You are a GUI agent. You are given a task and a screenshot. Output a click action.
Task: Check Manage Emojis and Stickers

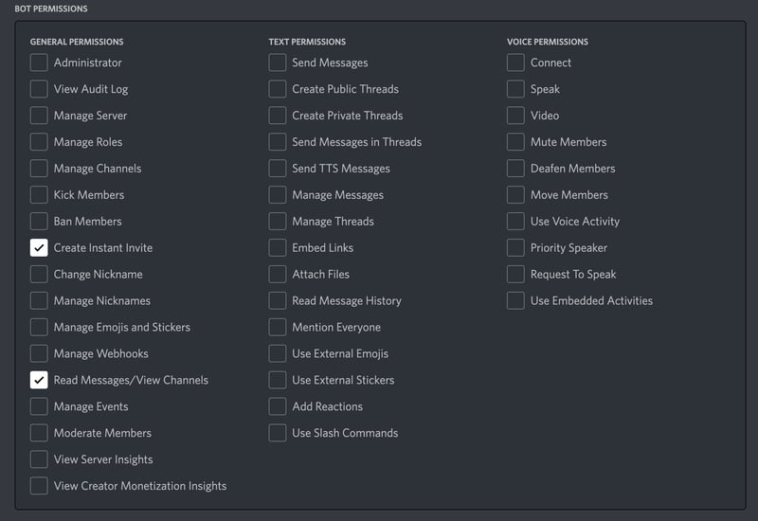tap(39, 327)
